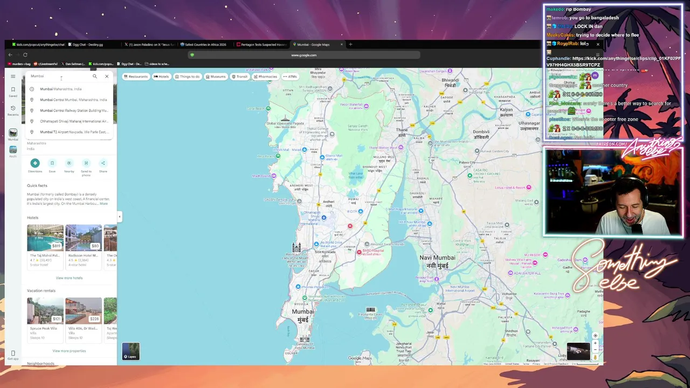Image resolution: width=690 pixels, height=388 pixels.
Task: Filter map by Museums chip
Action: click(x=216, y=77)
